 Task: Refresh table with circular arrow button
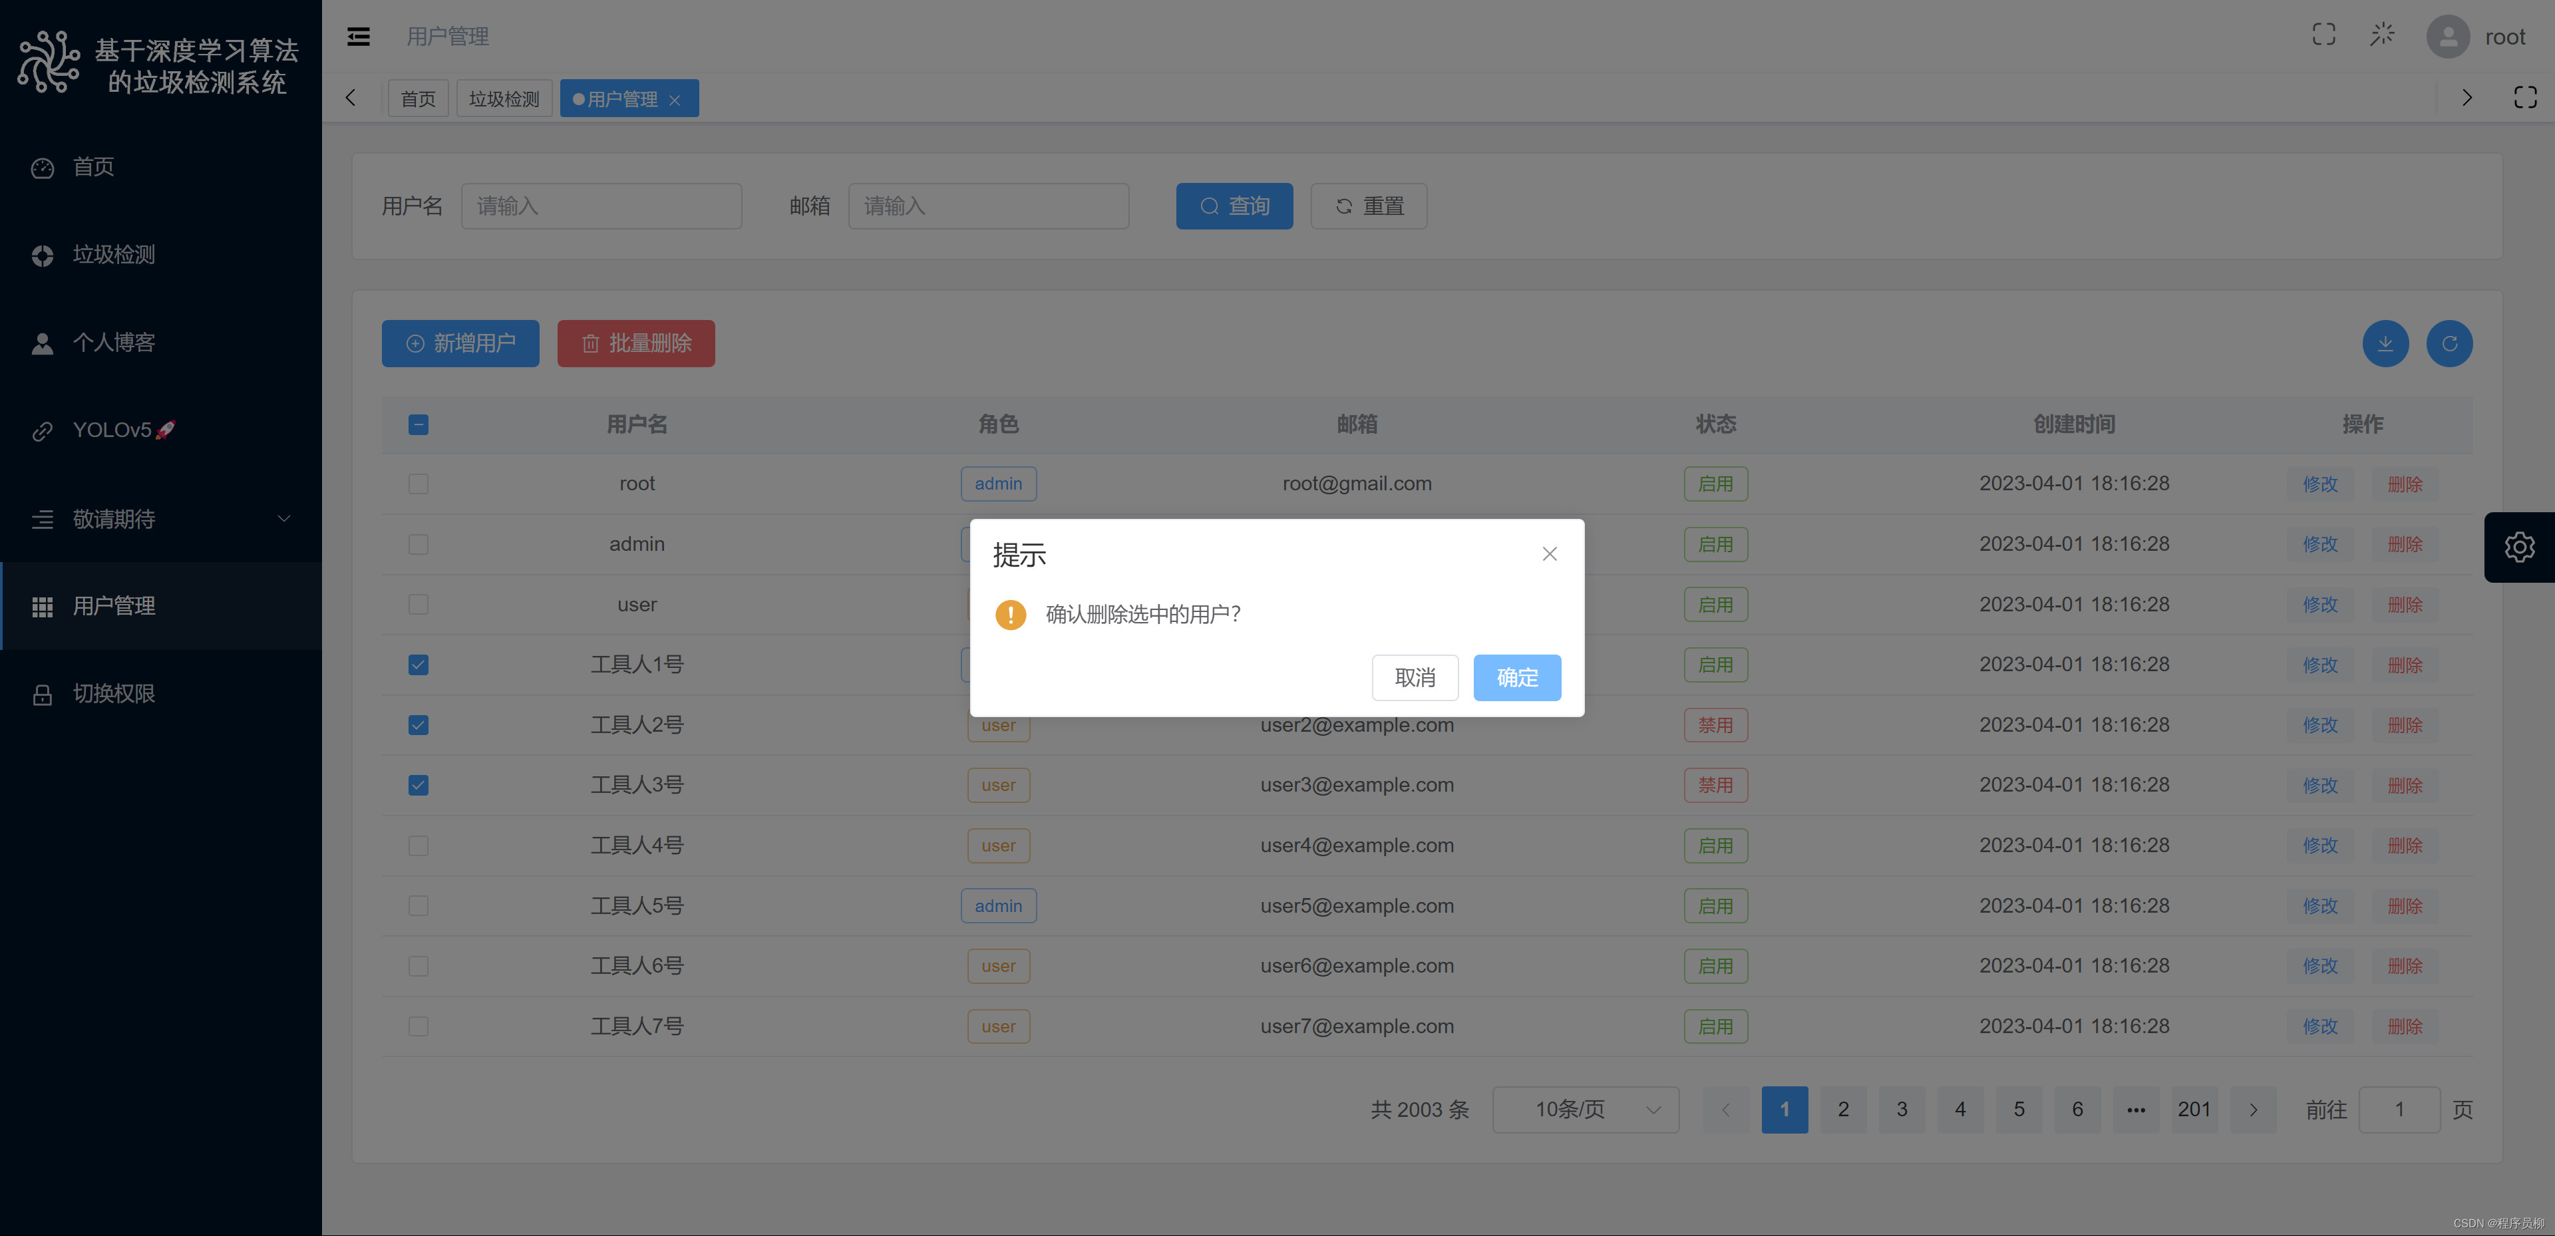pos(2449,343)
